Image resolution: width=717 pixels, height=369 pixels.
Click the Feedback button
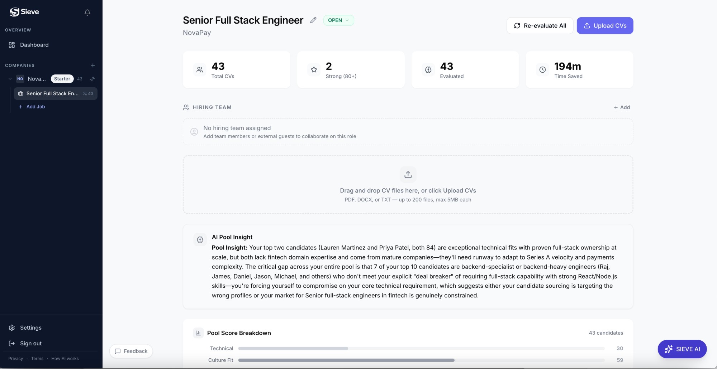[x=131, y=351]
